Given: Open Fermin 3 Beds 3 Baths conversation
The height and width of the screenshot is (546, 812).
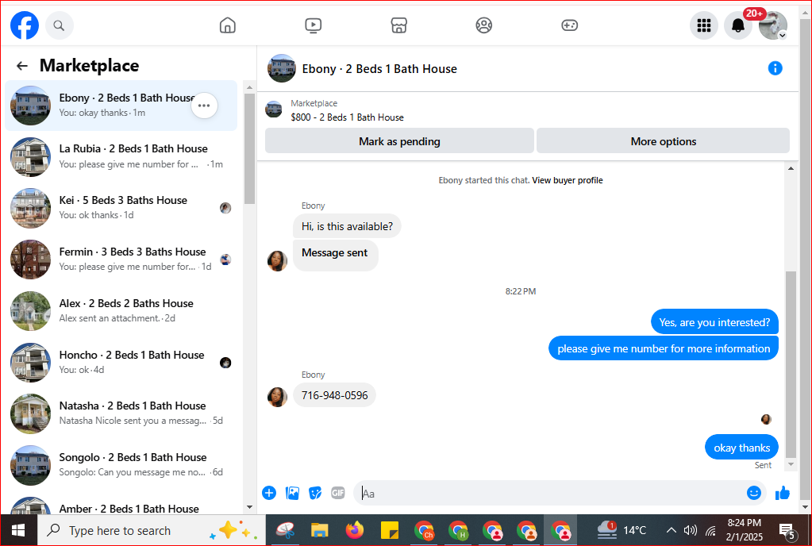Looking at the screenshot, I should click(121, 260).
